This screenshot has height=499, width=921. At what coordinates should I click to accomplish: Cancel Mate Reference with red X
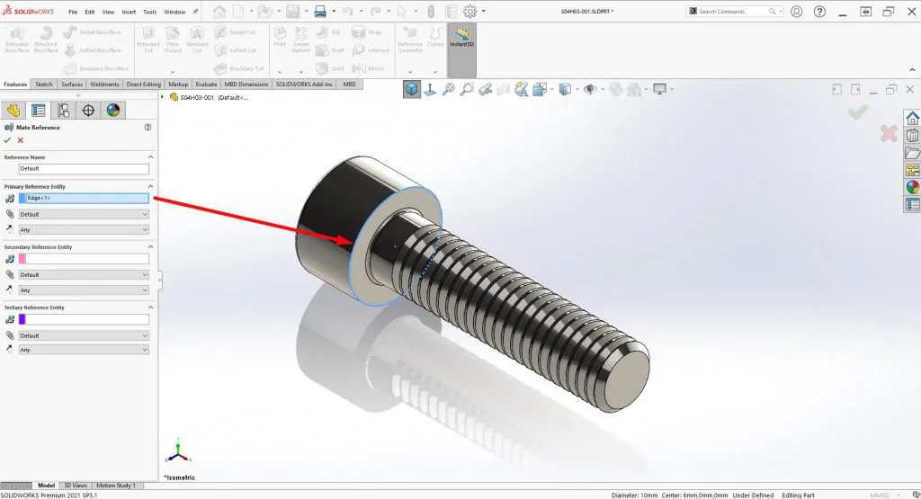click(21, 140)
